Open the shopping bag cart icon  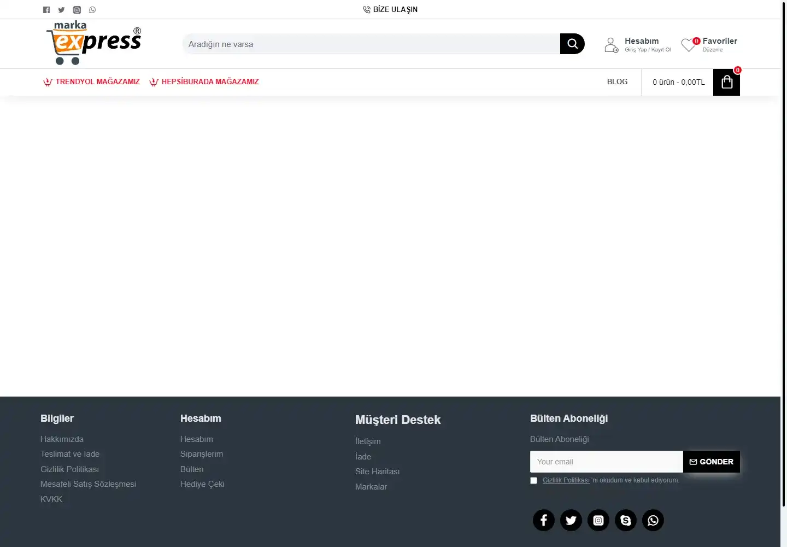(726, 82)
